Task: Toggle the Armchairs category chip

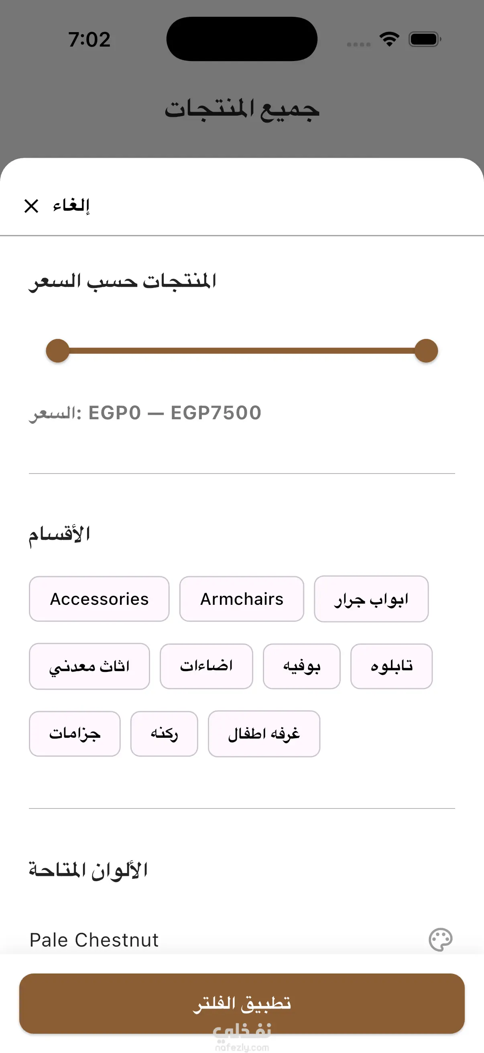Action: tap(242, 599)
